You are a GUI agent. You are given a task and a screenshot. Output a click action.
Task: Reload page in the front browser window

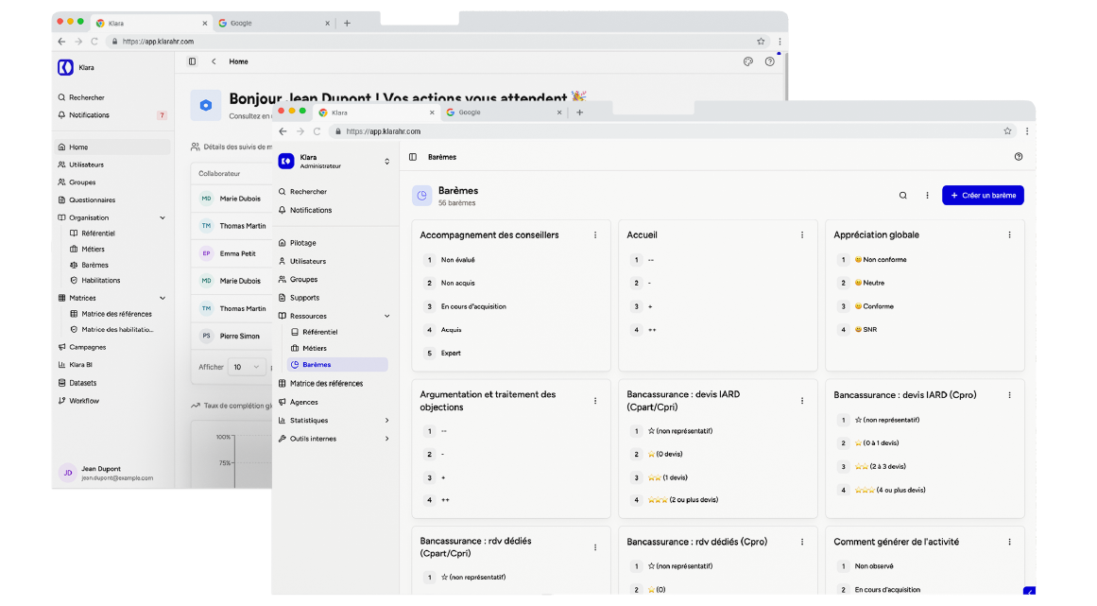[x=317, y=131]
